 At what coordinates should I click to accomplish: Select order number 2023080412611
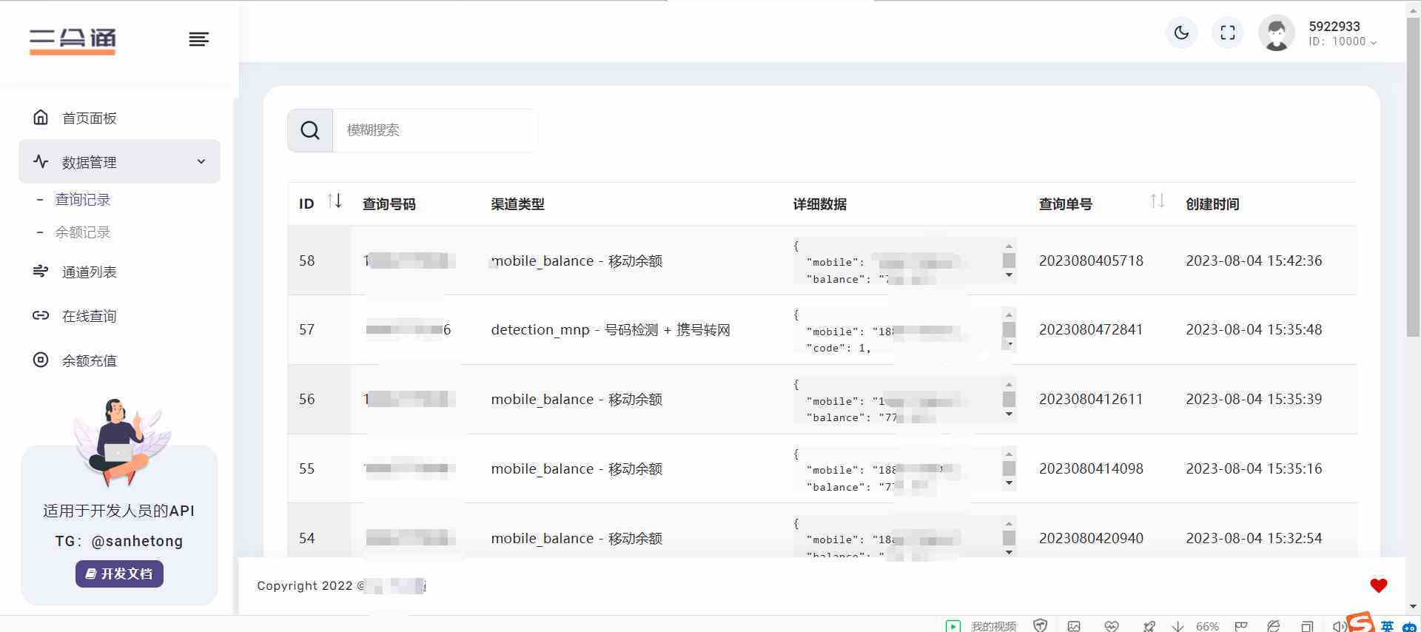(1091, 399)
